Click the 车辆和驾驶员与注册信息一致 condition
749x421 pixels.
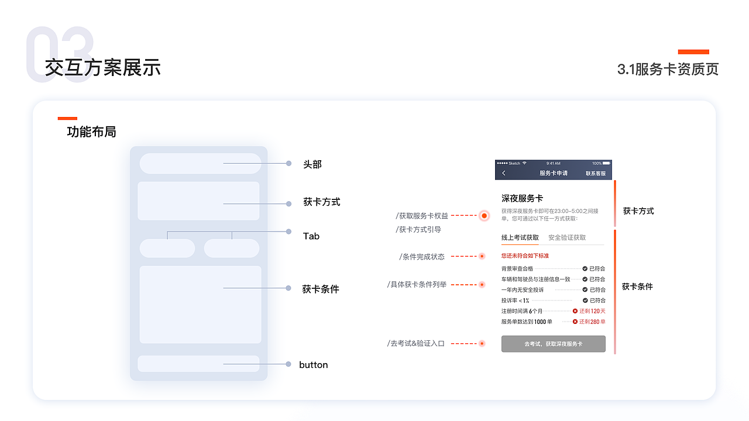click(536, 279)
